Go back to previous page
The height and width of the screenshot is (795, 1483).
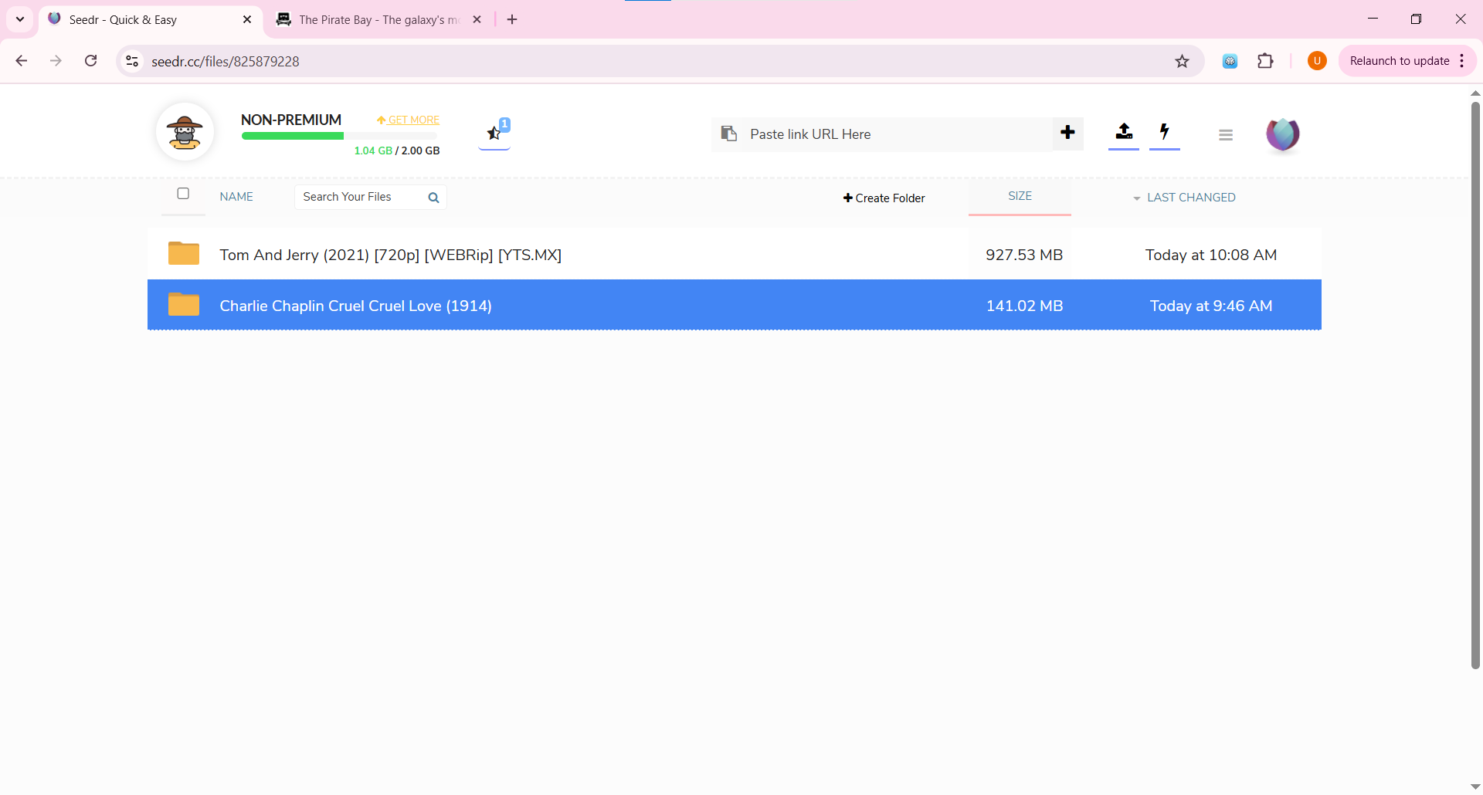point(22,61)
